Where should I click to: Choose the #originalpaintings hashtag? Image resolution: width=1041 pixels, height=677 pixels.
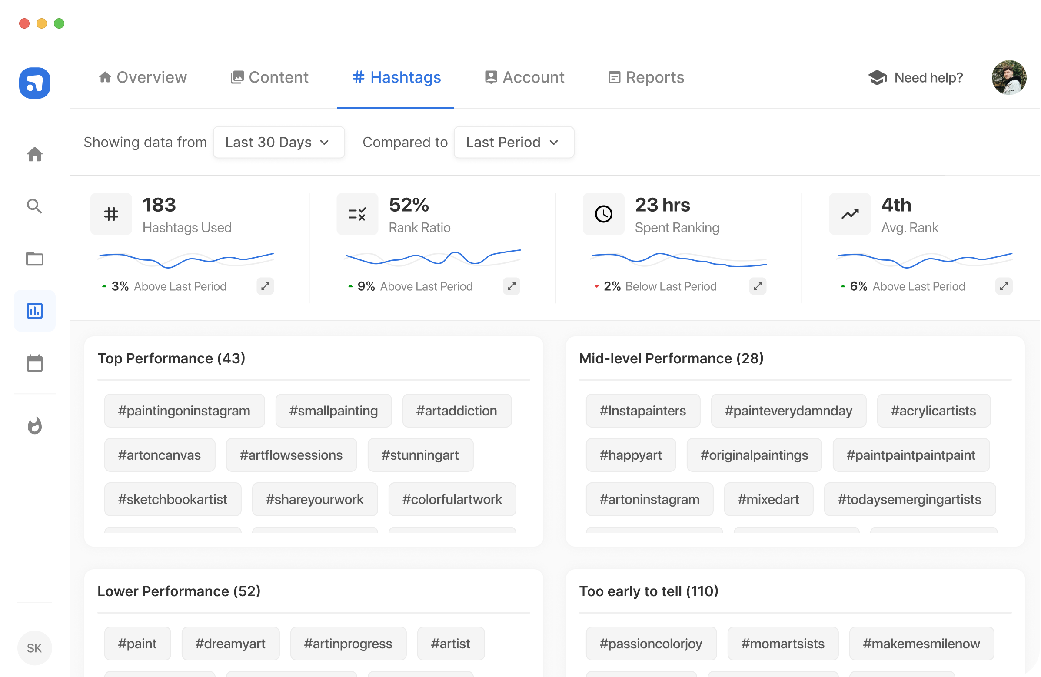754,455
